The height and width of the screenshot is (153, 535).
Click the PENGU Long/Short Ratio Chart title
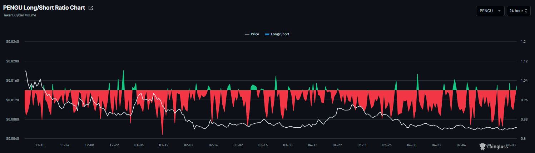(44, 8)
